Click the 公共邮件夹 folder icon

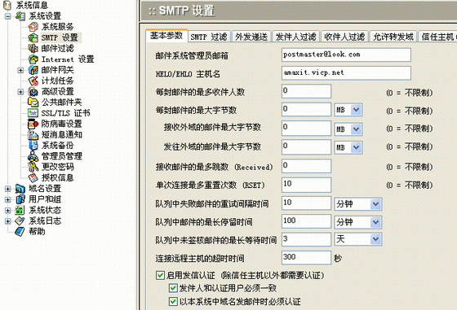pyautogui.click(x=33, y=102)
